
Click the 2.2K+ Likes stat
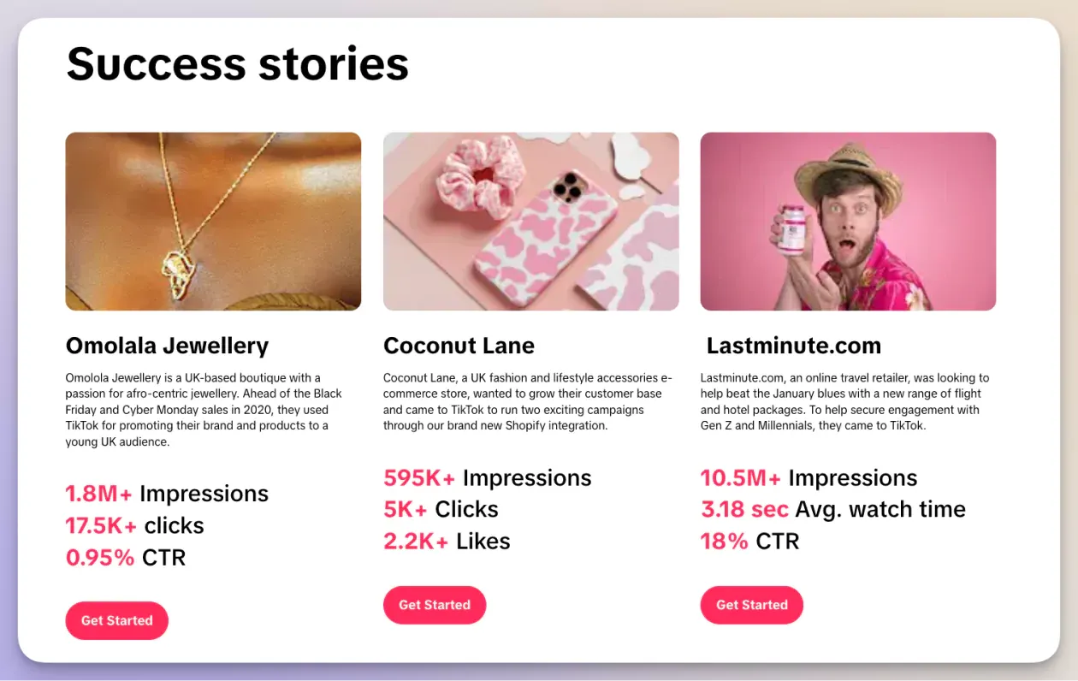coord(447,541)
